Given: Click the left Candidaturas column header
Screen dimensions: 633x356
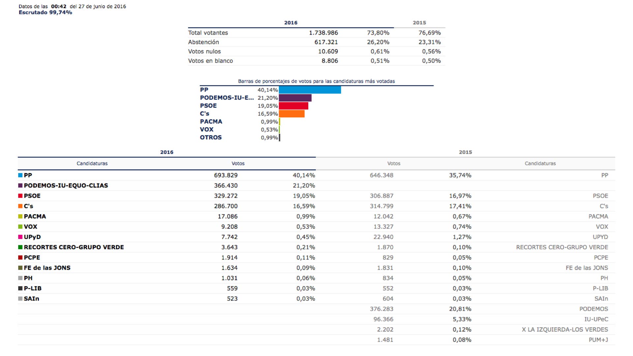Looking at the screenshot, I should click(x=92, y=163).
